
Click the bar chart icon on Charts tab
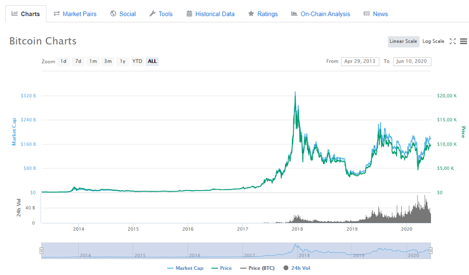[15, 14]
